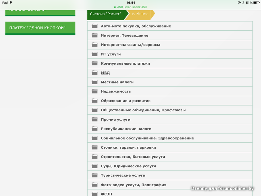The image size is (261, 196).
Task: Open Социальное обслуживание, Здравоохранение category
Action: pos(170,138)
